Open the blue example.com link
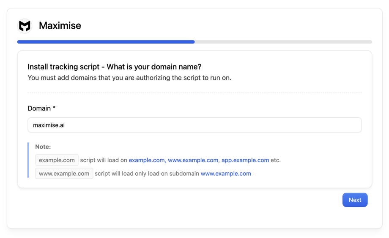This screenshot has height=238, width=389. (146, 160)
